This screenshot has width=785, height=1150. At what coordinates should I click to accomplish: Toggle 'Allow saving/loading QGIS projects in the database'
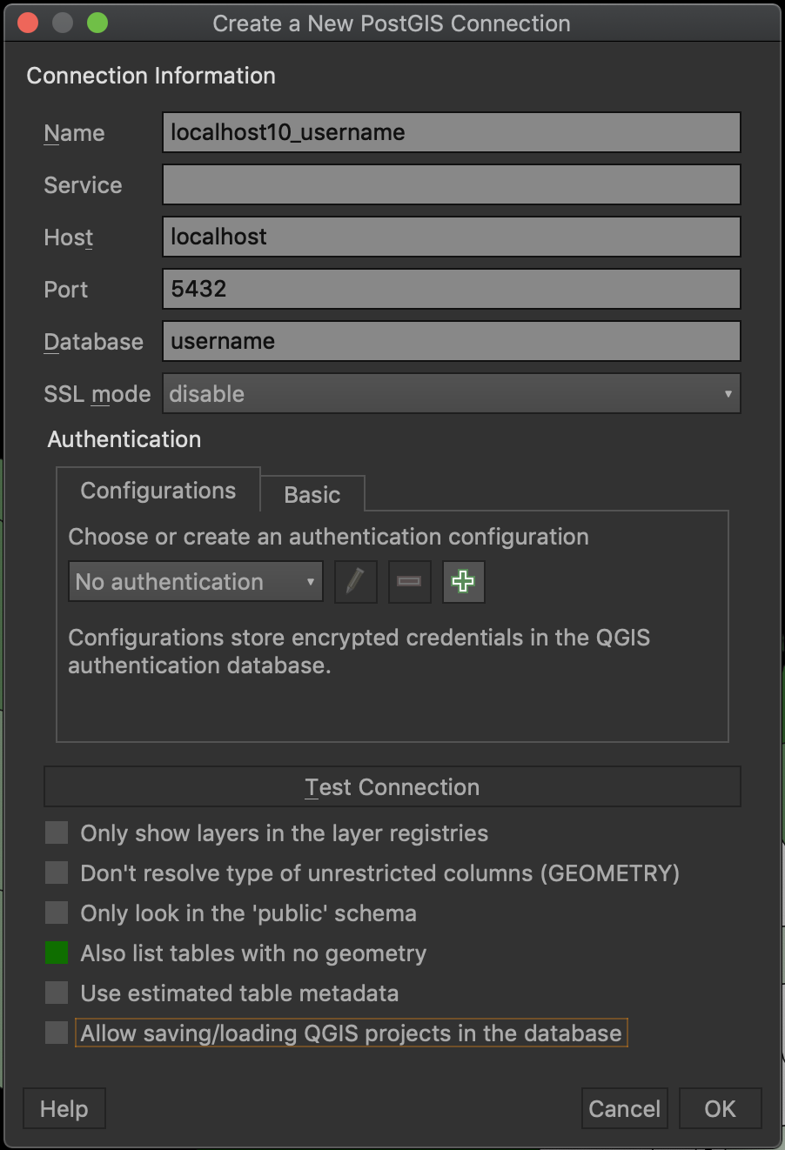point(57,1033)
